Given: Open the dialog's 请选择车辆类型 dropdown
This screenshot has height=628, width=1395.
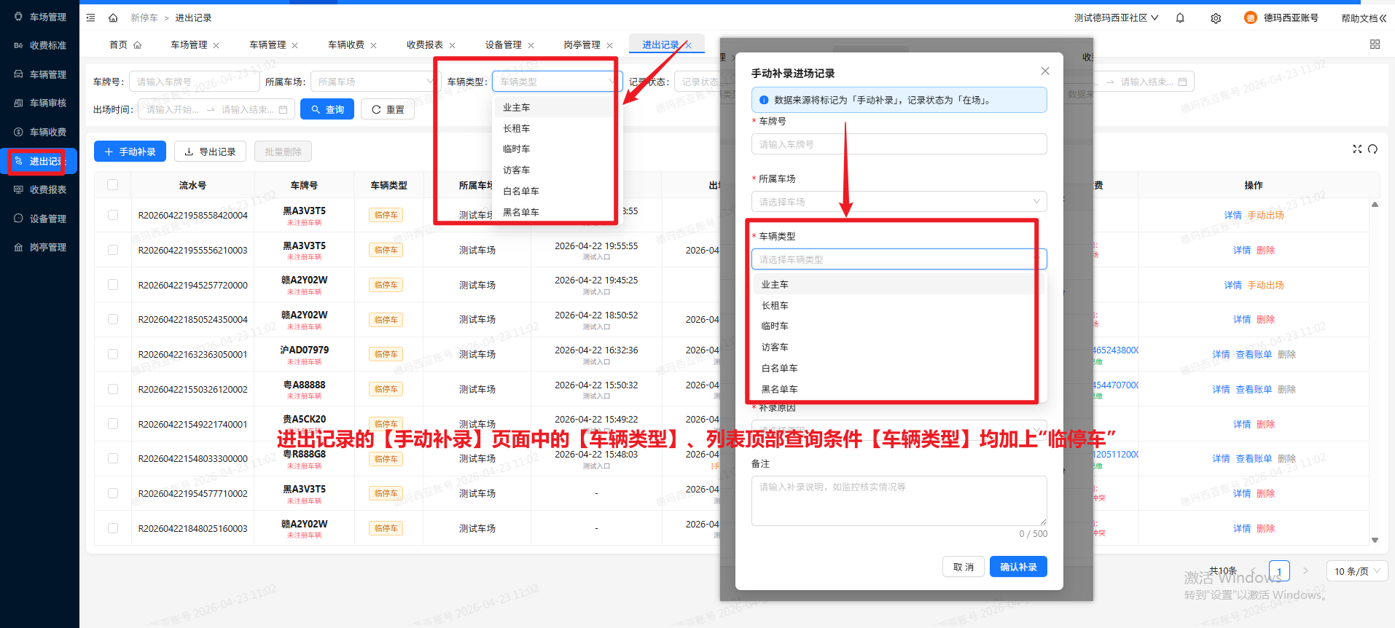Looking at the screenshot, I should [899, 259].
